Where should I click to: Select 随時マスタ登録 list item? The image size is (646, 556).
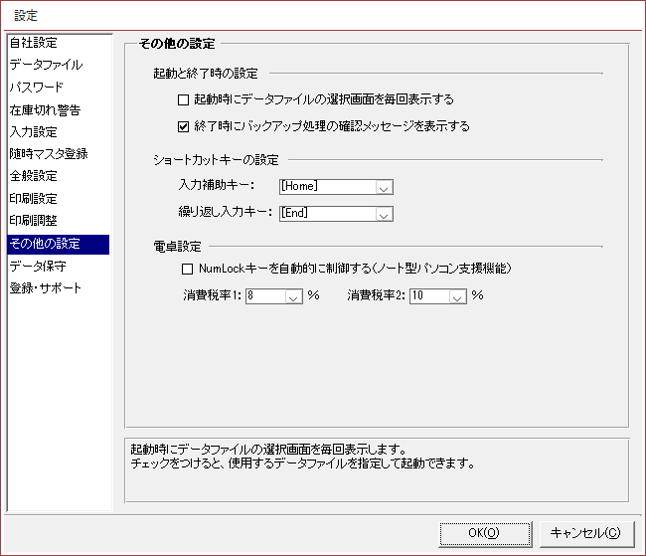49,154
